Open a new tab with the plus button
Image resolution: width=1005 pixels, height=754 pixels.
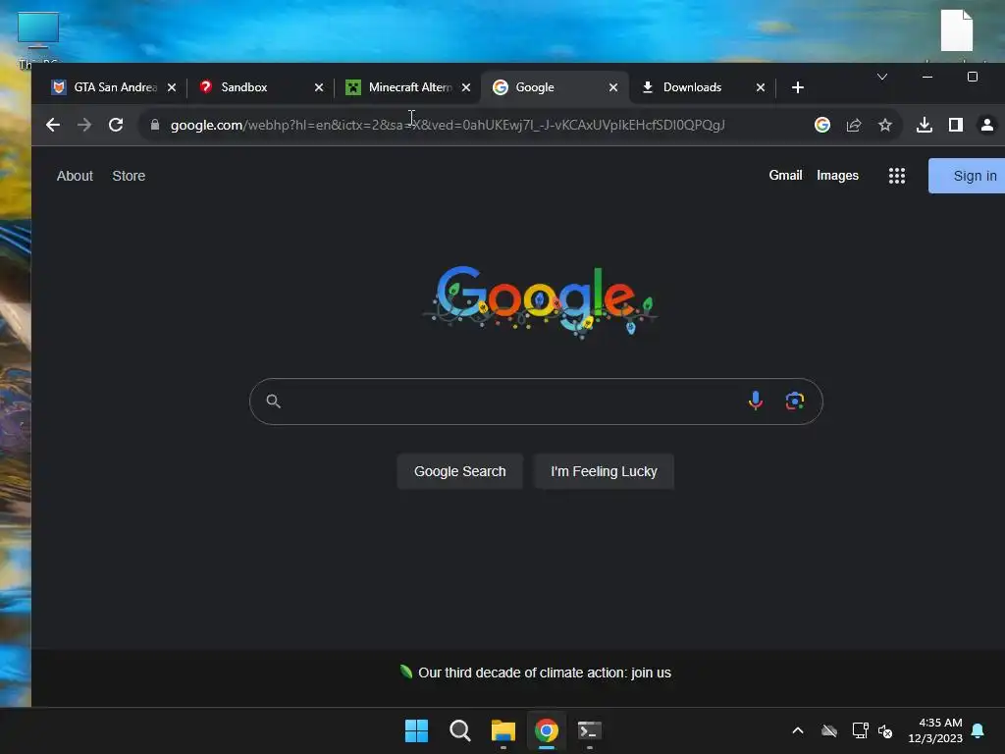(797, 87)
